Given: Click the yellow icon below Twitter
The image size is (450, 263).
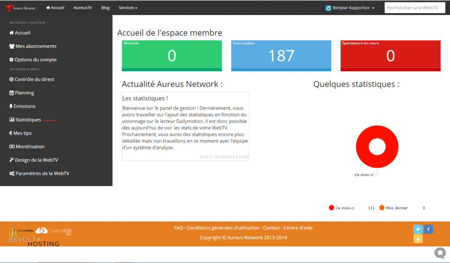Looking at the screenshot, I should (x=418, y=239).
